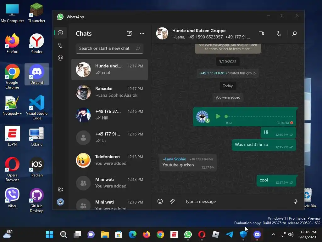Record voice message with microphone

[x=296, y=201]
